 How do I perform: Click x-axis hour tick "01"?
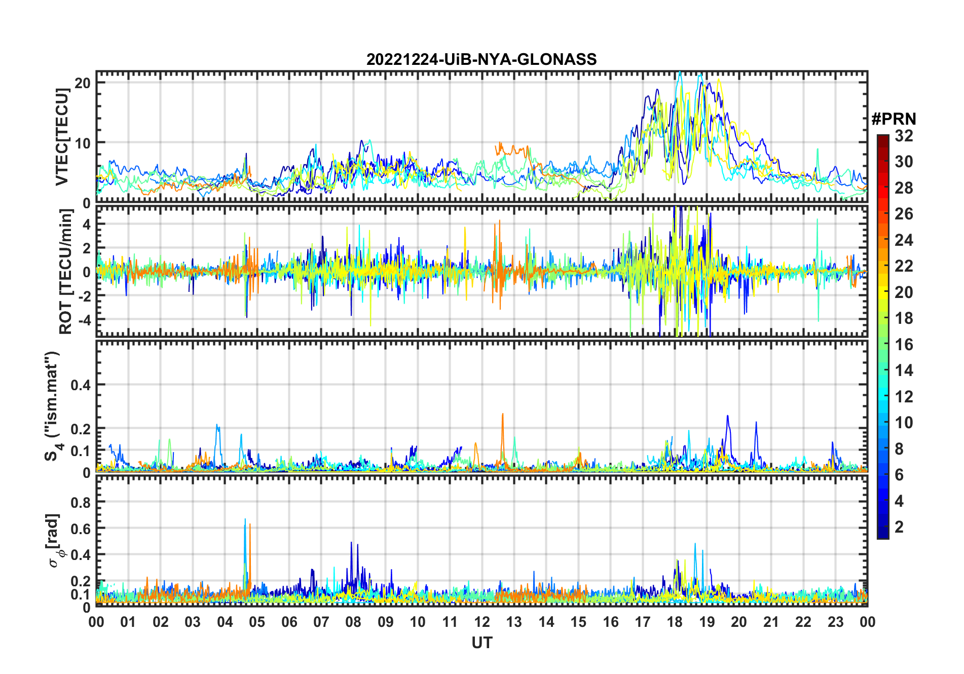click(x=128, y=622)
